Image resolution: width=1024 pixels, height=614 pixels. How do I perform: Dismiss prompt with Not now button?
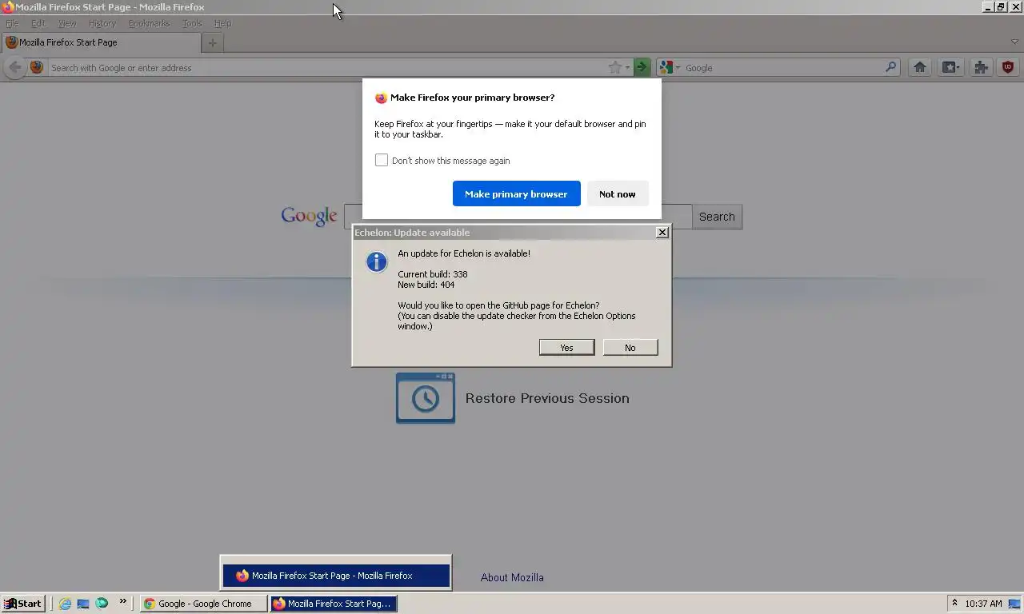pyautogui.click(x=617, y=193)
